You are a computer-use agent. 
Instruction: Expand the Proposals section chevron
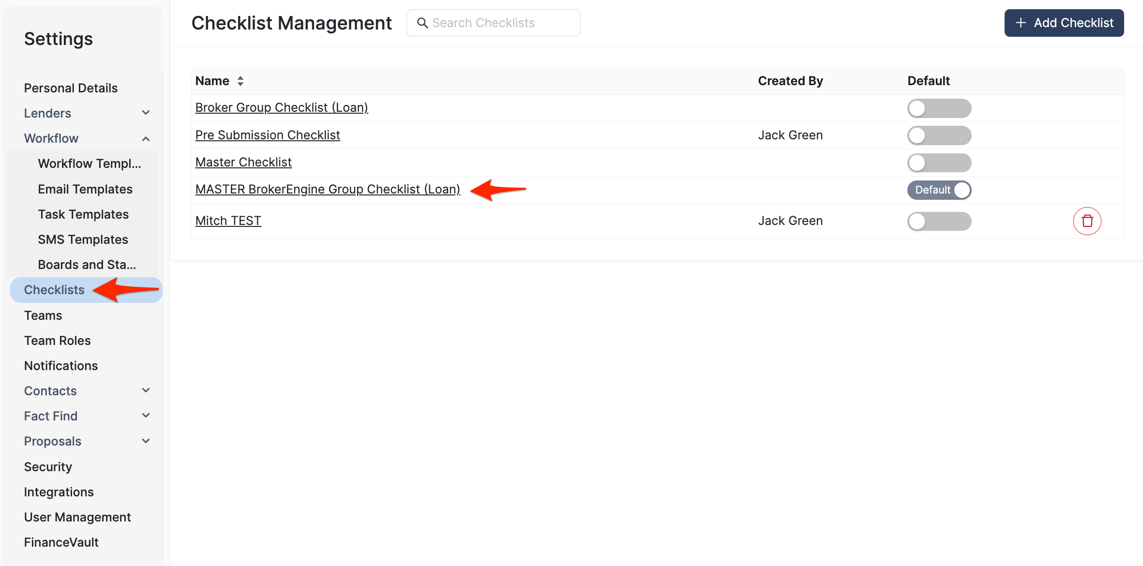click(146, 441)
